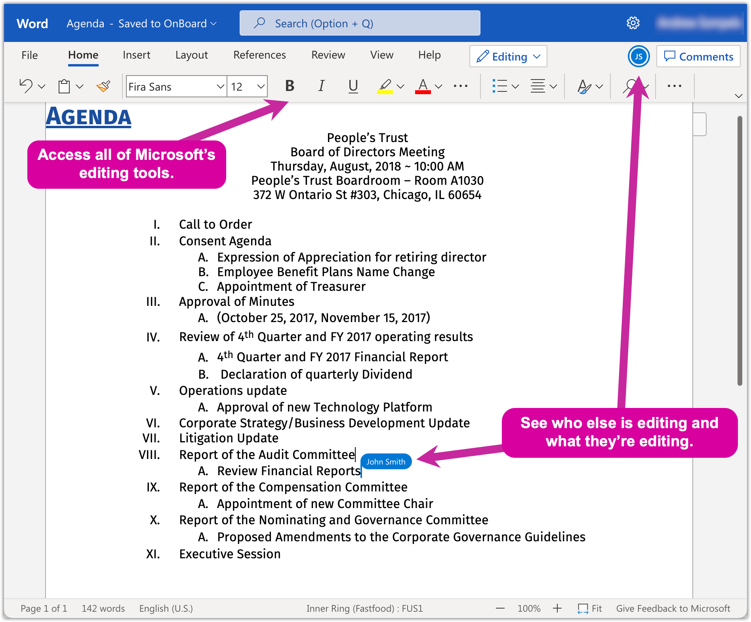Image resolution: width=751 pixels, height=622 pixels.
Task: Click the John Smith co-author flag
Action: pyautogui.click(x=386, y=462)
